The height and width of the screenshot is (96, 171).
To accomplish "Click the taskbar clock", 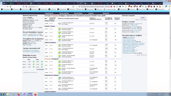I will click(x=166, y=94).
